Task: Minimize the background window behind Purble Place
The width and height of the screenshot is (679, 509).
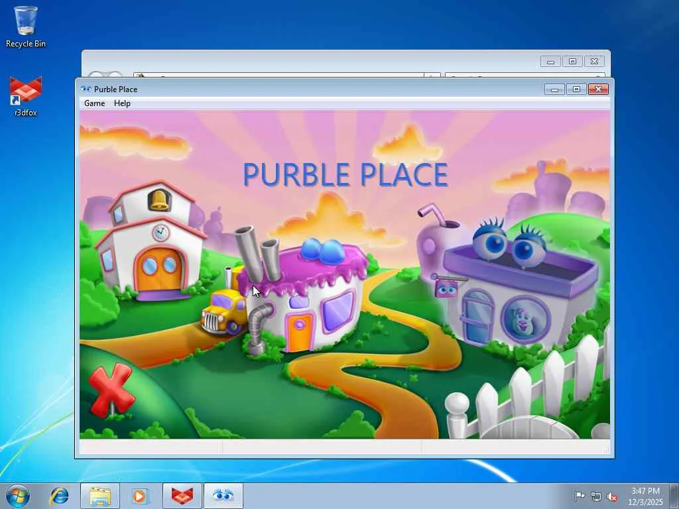Action: tap(550, 62)
